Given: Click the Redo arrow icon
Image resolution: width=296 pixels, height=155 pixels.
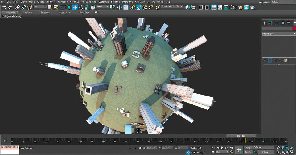Looking at the screenshot, I should coord(10,7).
